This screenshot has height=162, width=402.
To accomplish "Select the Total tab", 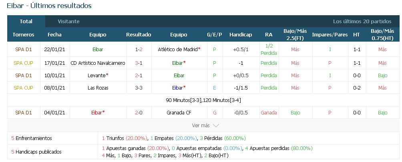I will (x=26, y=22).
